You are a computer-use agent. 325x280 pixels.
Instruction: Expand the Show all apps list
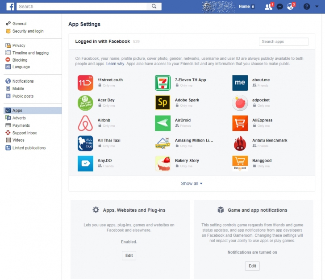(192, 184)
